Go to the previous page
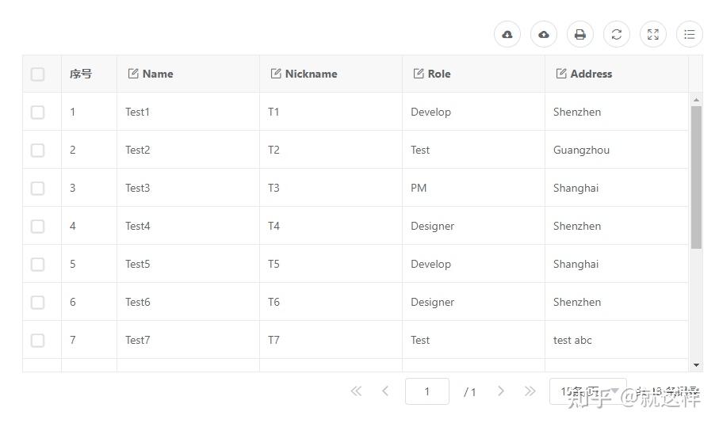The height and width of the screenshot is (427, 719). 385,391
